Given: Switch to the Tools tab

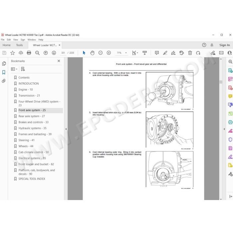Looking at the screenshot, I should pyautogui.click(x=19, y=45).
